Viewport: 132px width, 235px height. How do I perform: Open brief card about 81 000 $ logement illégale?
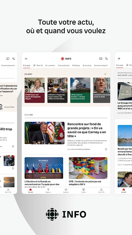point(35,90)
